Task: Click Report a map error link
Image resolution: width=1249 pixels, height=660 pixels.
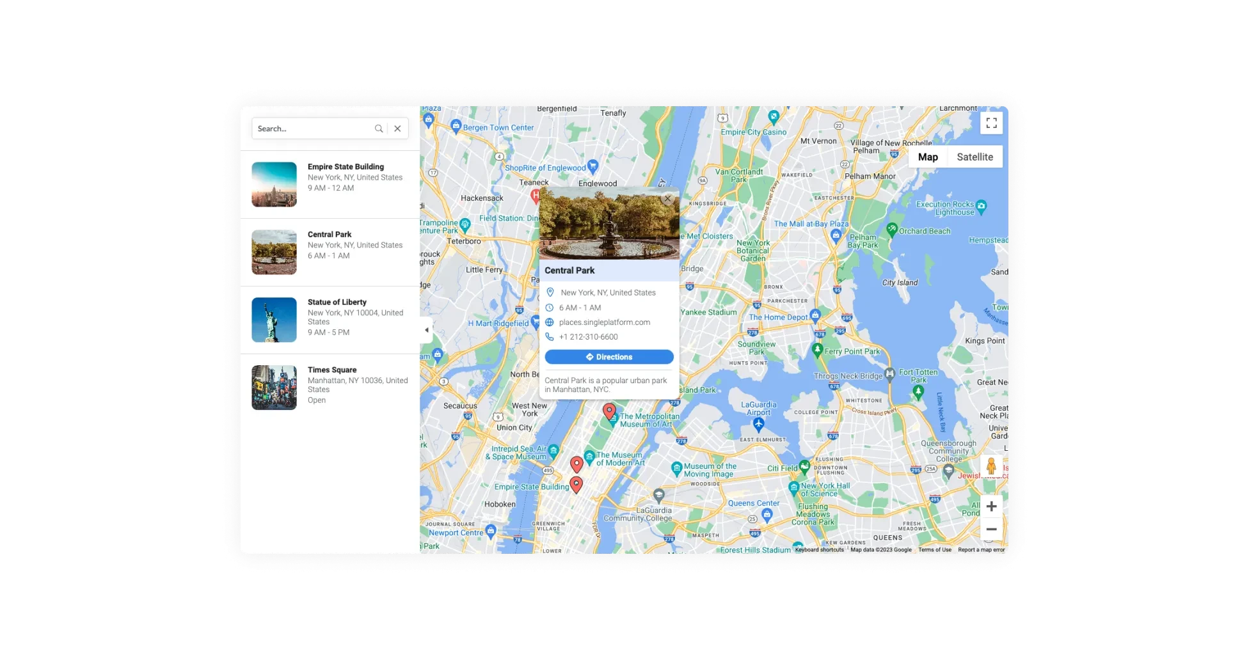Action: (982, 549)
